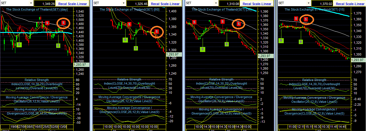Select the right S sell marker in the 60-minute chart
Image resolution: width=367 pixels, height=131 pixels.
point(157,31)
